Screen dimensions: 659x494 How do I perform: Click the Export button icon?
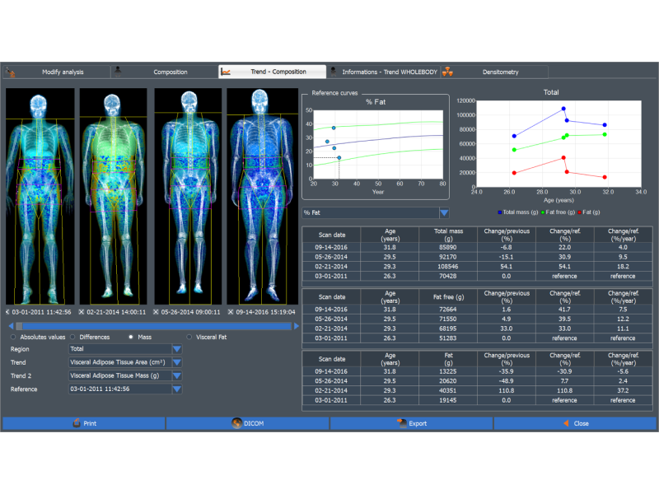pyautogui.click(x=401, y=423)
